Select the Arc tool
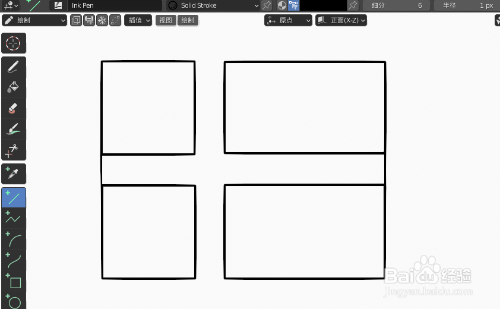The height and width of the screenshot is (309, 500). 14,239
